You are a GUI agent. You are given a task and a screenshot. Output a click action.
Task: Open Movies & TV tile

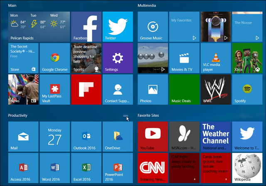pos(184,58)
